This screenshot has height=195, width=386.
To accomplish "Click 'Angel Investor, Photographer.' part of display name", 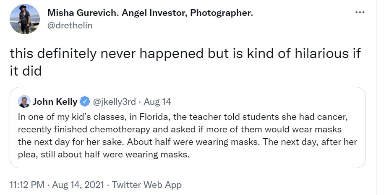I will click(187, 13).
